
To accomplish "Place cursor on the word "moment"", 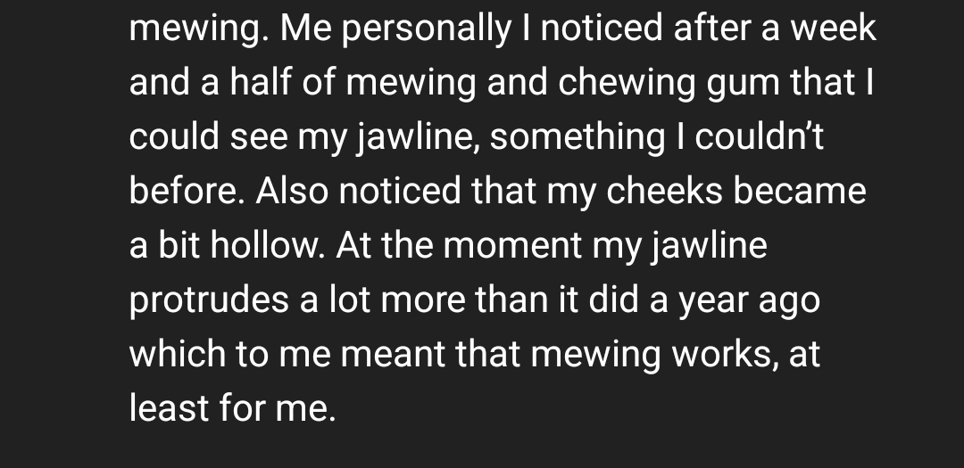I will click(512, 245).
